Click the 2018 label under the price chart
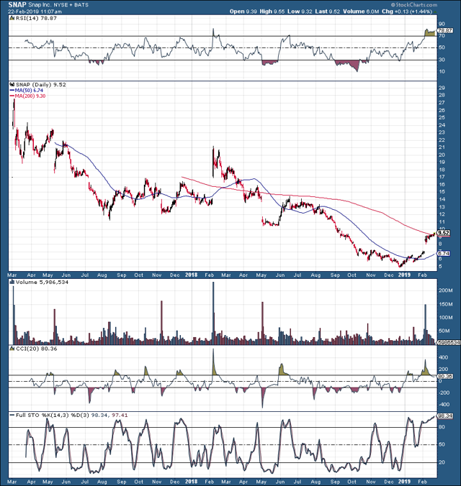The width and height of the screenshot is (461, 486). click(x=192, y=275)
